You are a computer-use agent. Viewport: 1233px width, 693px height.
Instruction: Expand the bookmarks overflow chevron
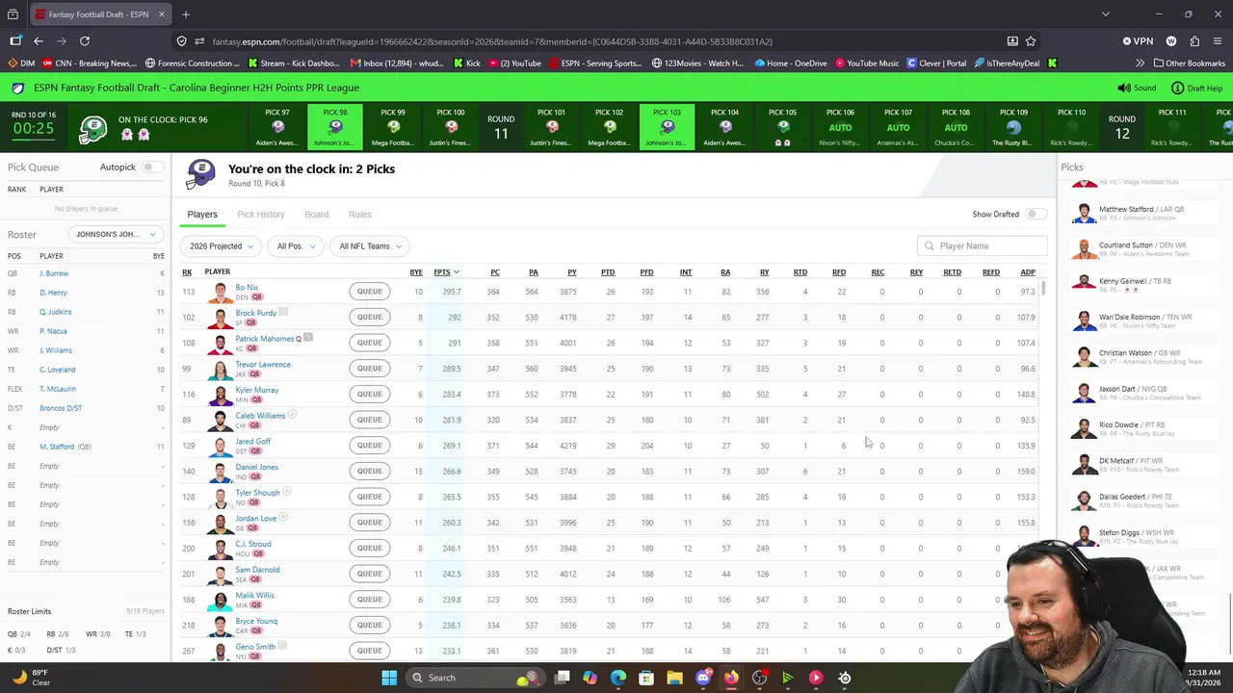pyautogui.click(x=1140, y=64)
